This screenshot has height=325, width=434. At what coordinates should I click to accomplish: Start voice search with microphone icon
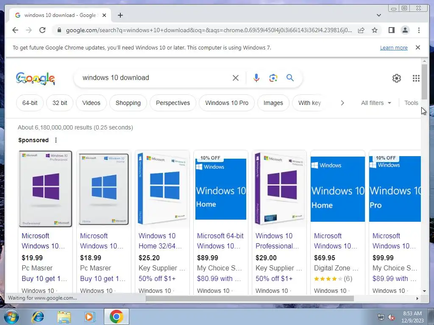click(x=256, y=78)
